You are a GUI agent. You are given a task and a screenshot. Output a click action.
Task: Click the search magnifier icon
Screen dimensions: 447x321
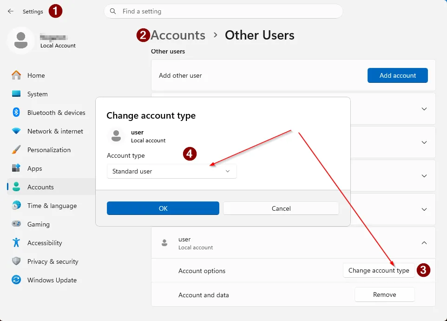(x=113, y=12)
